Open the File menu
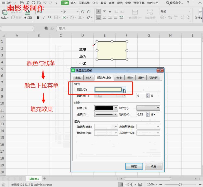This screenshot has height=187, width=203. (x=9, y=3)
